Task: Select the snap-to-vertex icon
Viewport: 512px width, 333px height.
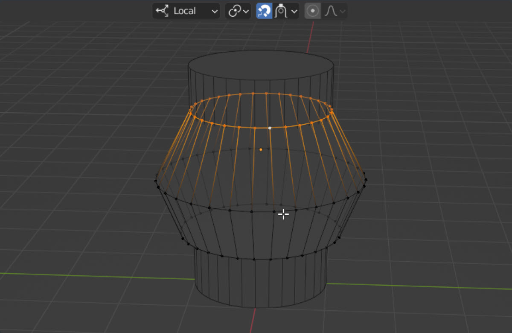Action: click(x=281, y=11)
